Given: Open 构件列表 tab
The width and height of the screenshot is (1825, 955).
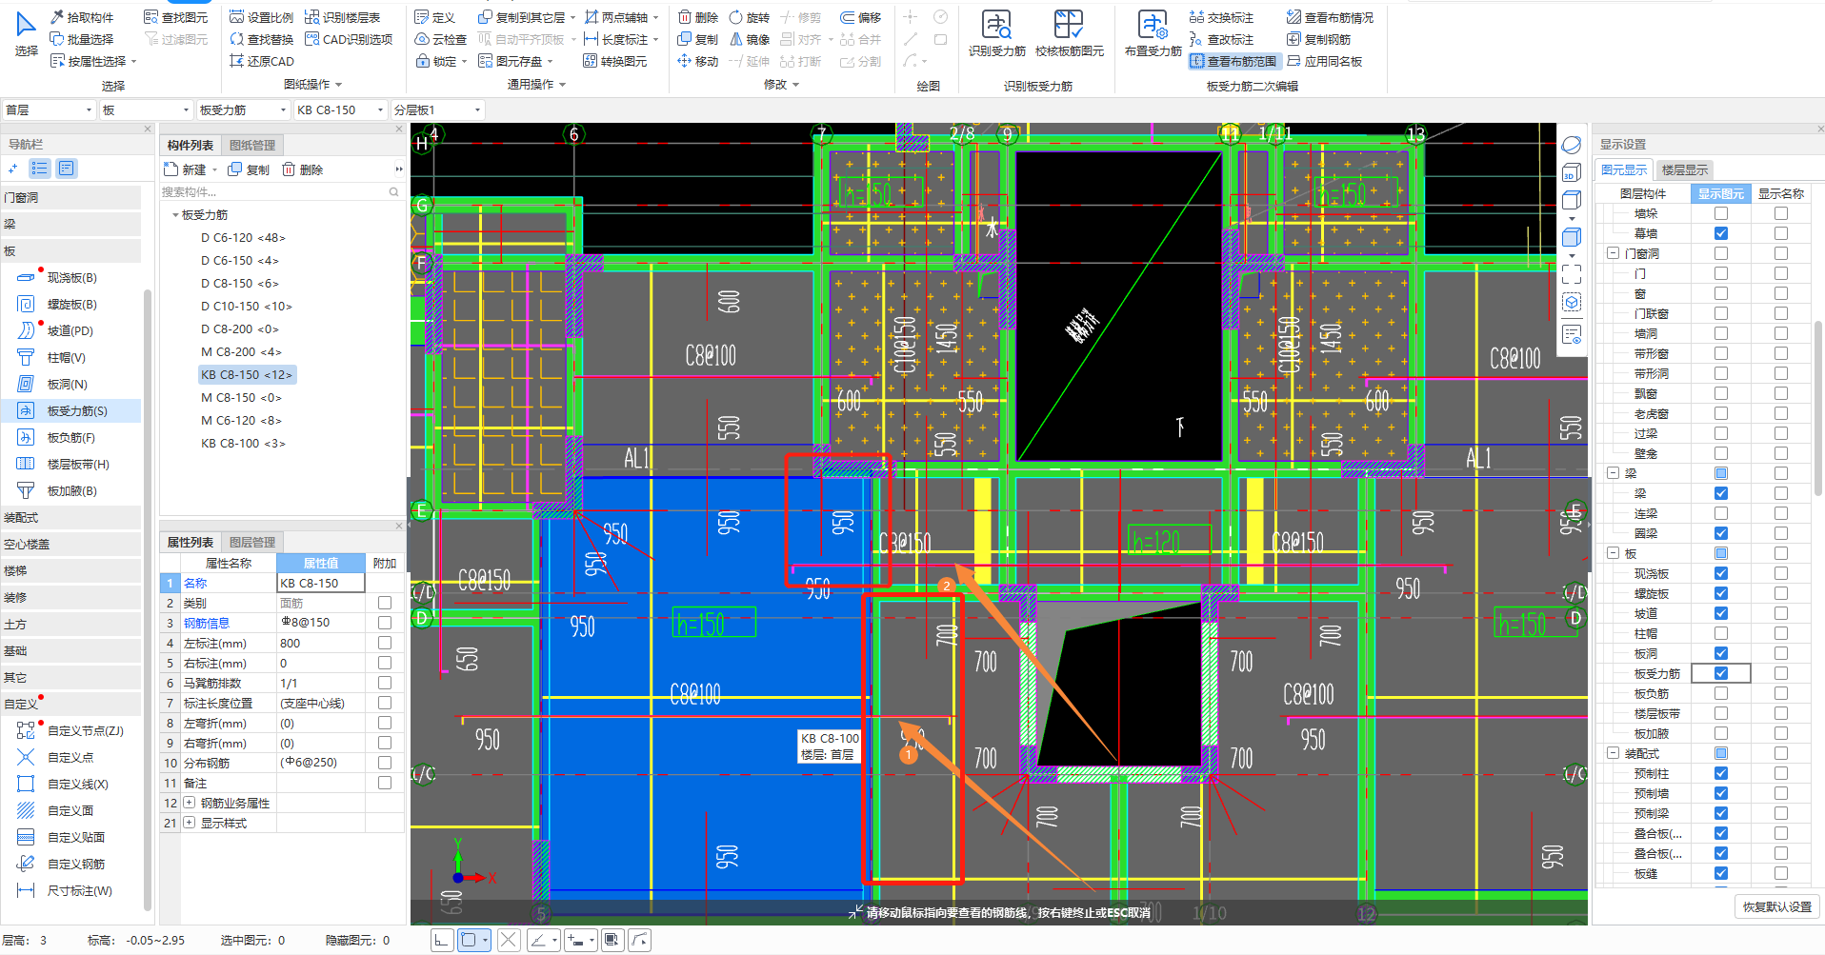Looking at the screenshot, I should click(191, 145).
